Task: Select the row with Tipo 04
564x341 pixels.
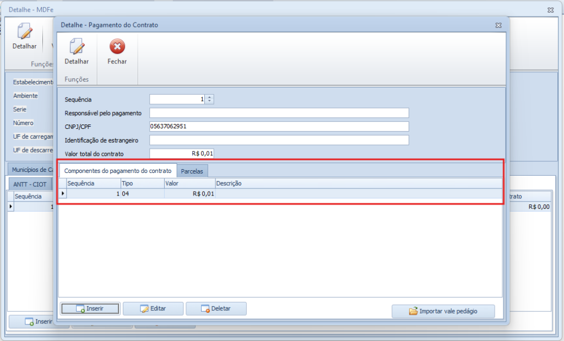Action: click(x=142, y=193)
